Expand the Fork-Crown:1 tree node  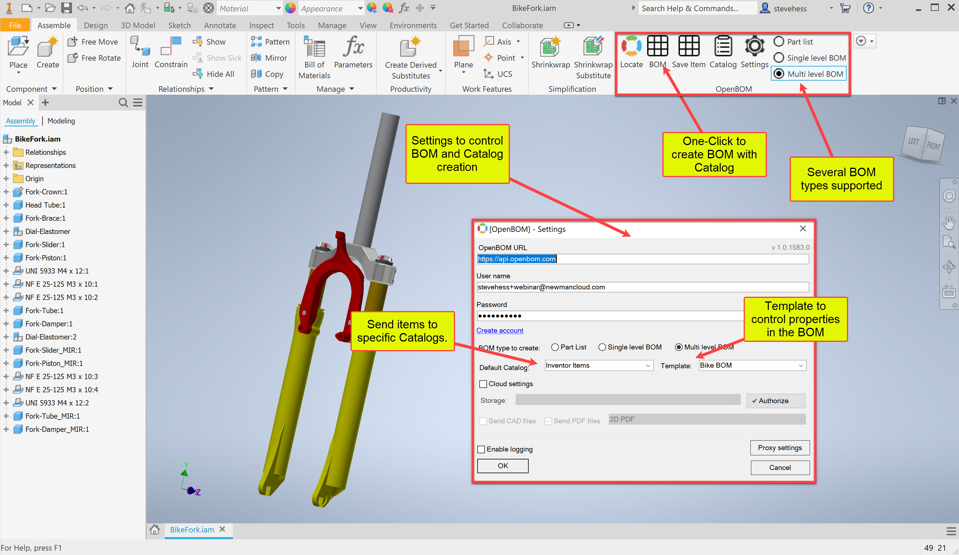(x=6, y=192)
